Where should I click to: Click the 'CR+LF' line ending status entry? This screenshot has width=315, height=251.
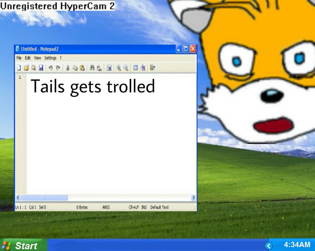133,207
